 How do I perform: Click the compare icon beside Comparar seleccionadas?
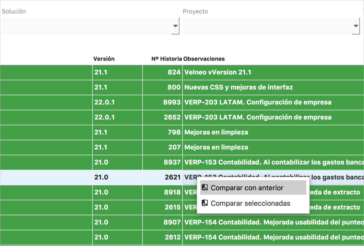[x=205, y=203]
